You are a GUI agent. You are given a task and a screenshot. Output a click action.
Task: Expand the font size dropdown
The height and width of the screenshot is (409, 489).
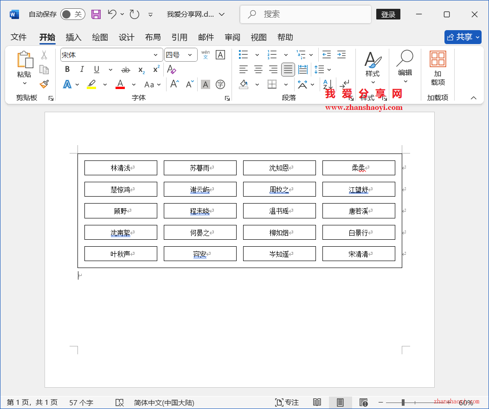coord(190,55)
